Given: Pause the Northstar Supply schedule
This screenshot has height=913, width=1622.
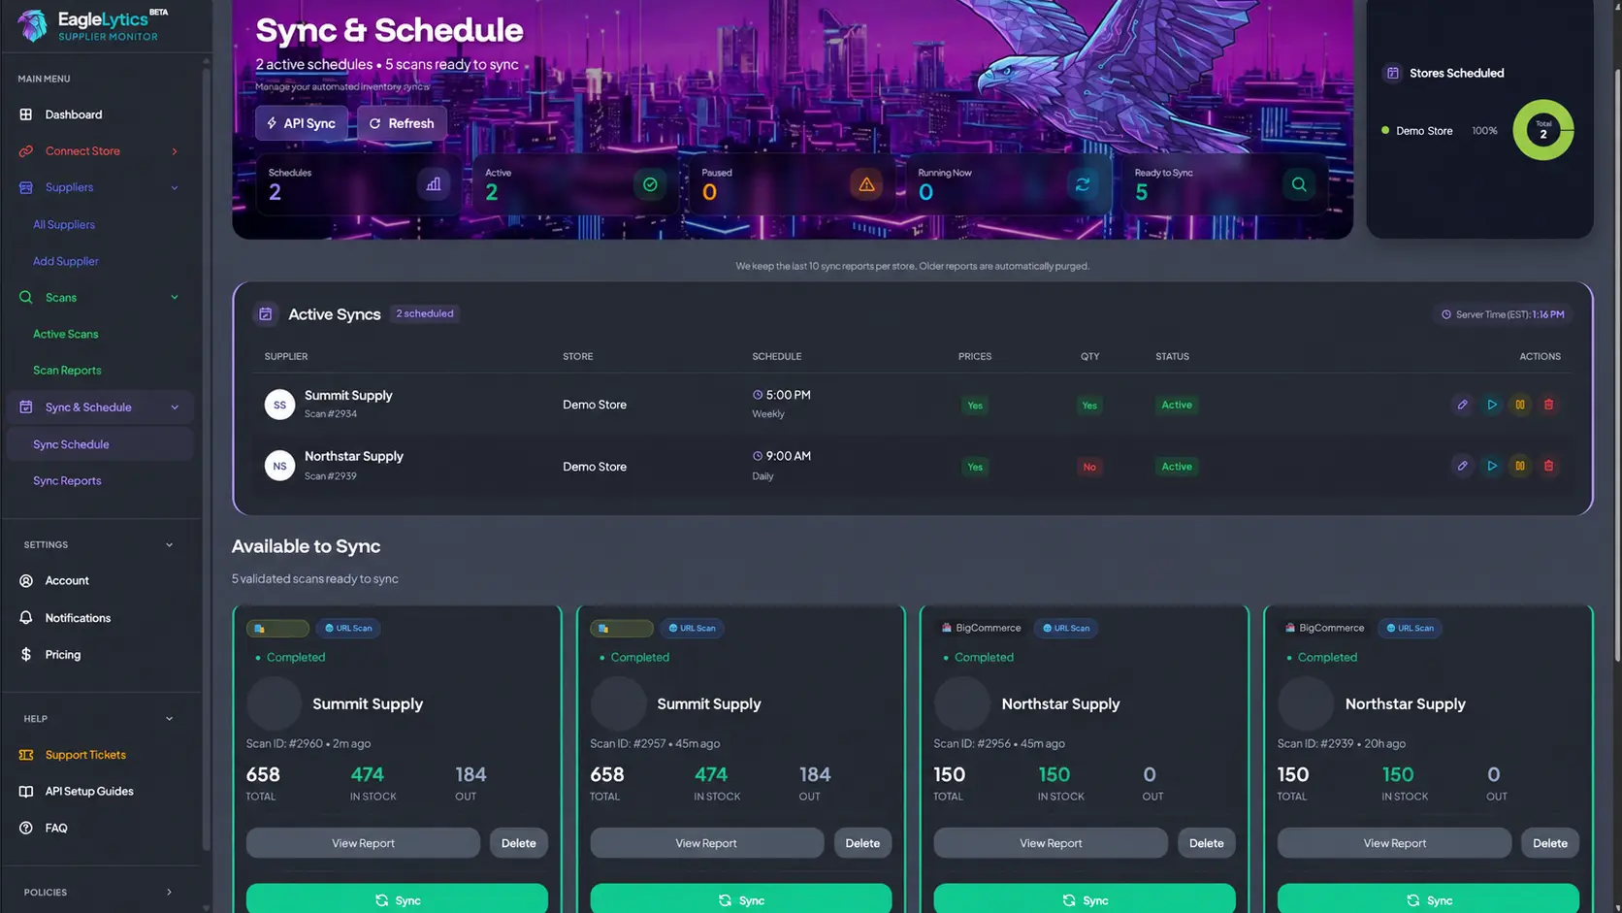Looking at the screenshot, I should (x=1520, y=466).
